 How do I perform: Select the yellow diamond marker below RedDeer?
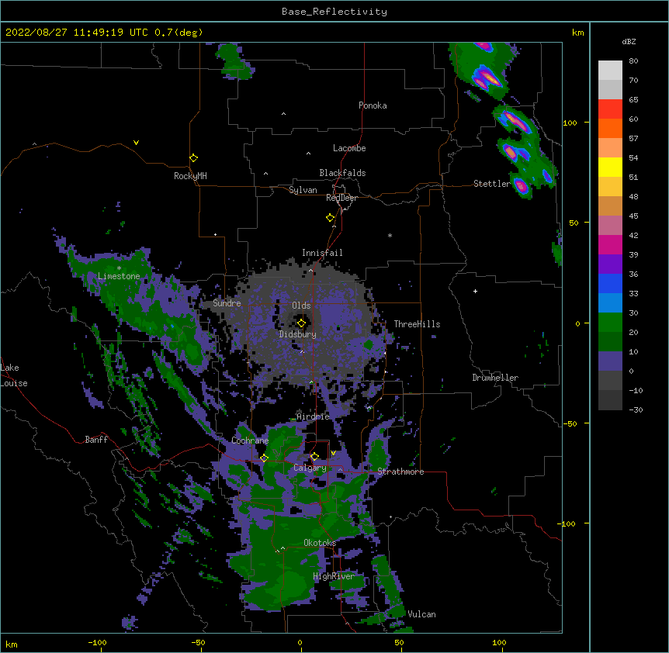[330, 217]
